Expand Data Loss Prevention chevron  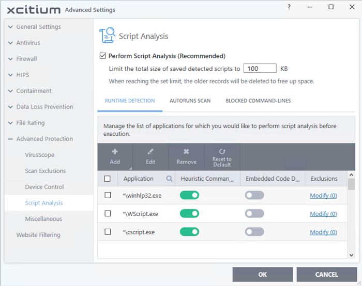click(10, 107)
